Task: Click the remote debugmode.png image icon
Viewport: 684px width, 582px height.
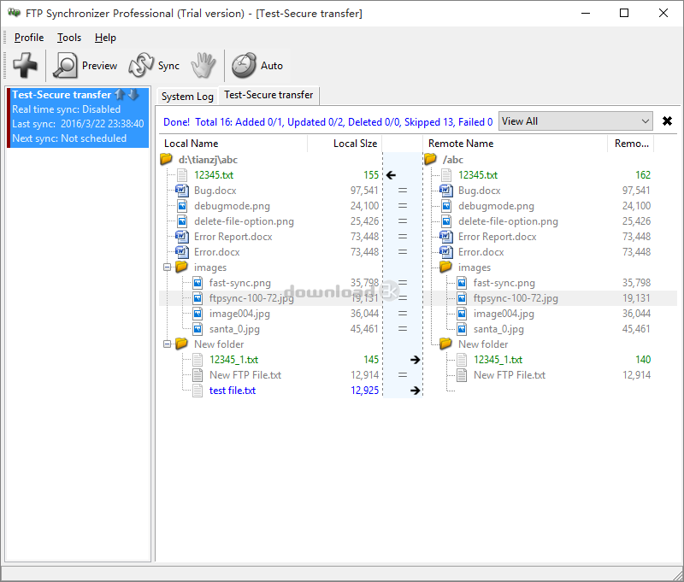Action: click(x=446, y=206)
